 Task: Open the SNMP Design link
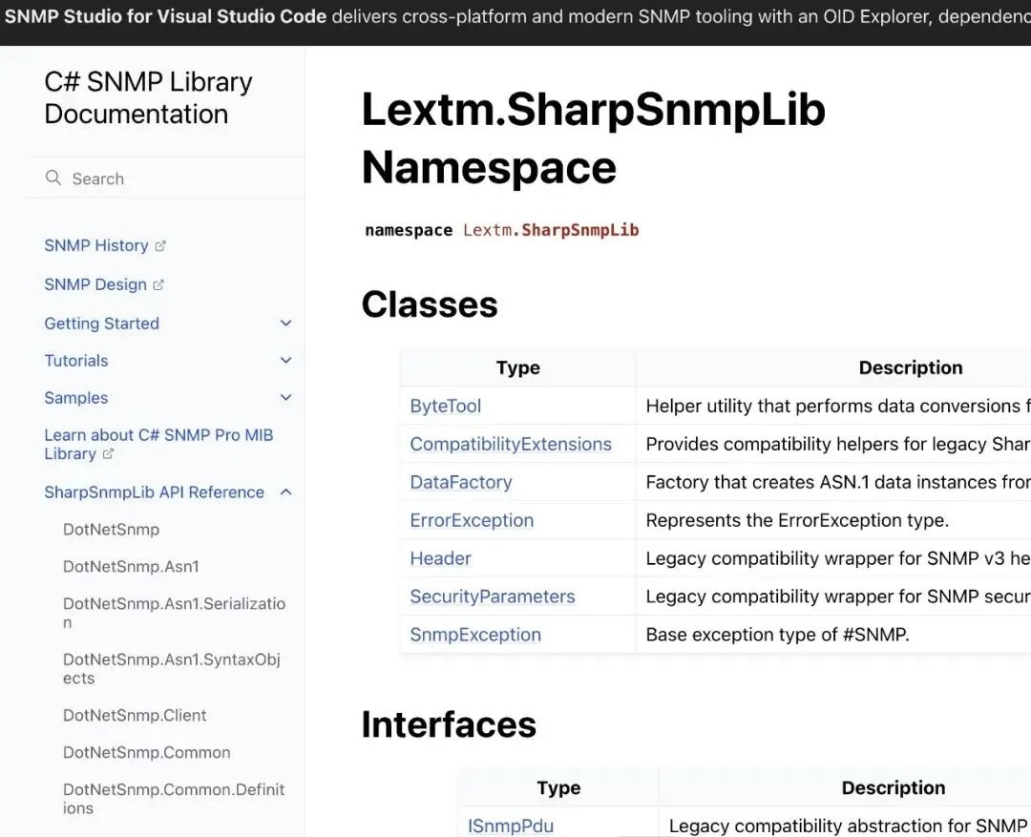[95, 284]
